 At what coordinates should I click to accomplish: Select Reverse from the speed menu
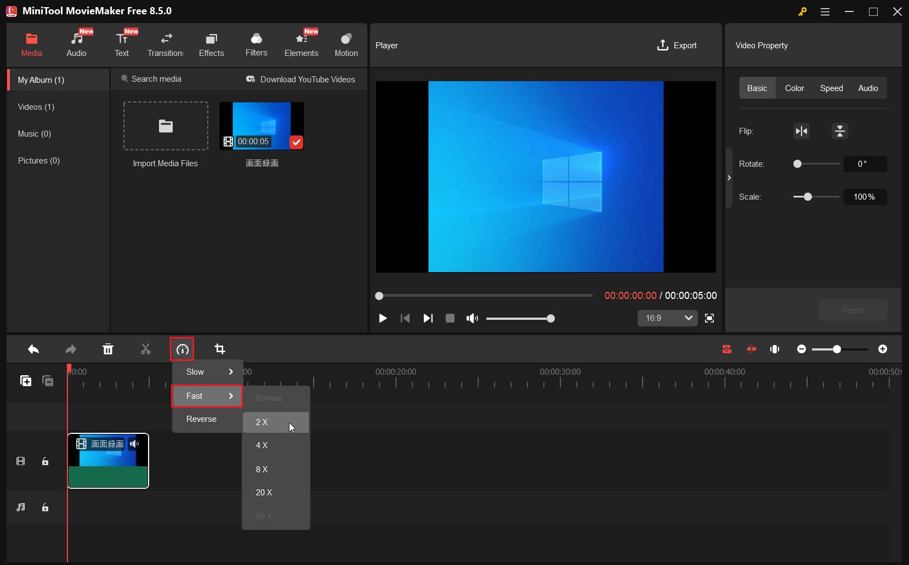point(202,419)
